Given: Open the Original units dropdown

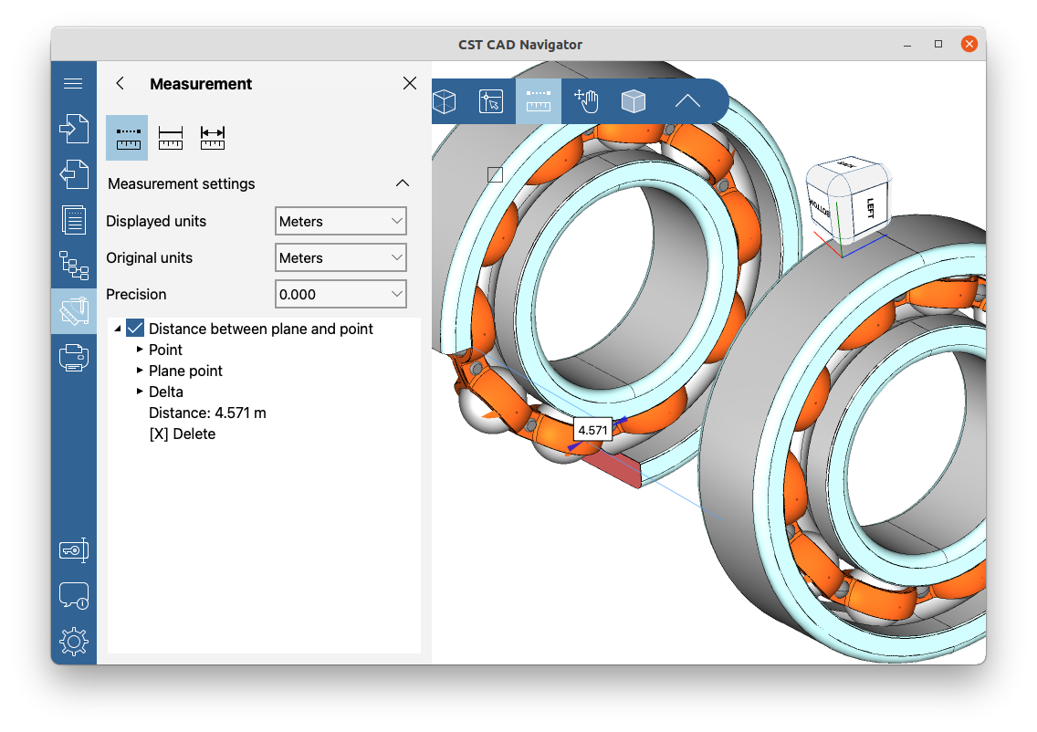Looking at the screenshot, I should [340, 257].
